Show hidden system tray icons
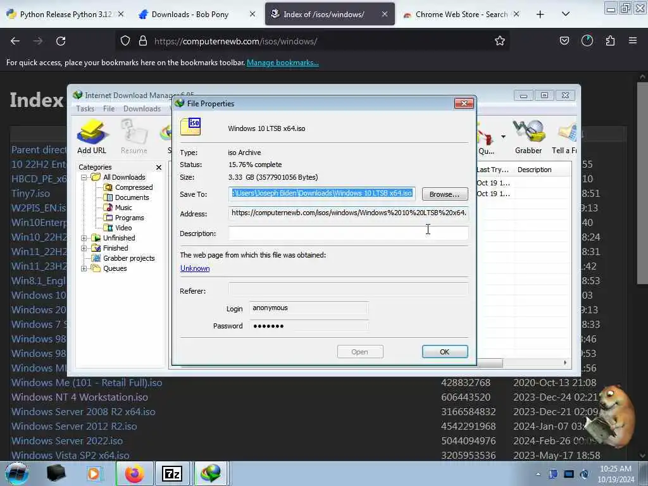The height and width of the screenshot is (486, 648). coord(538,475)
